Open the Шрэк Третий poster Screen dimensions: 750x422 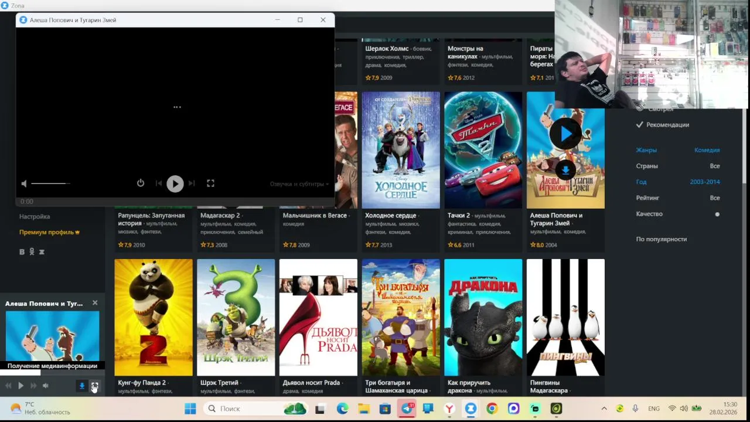tap(236, 317)
